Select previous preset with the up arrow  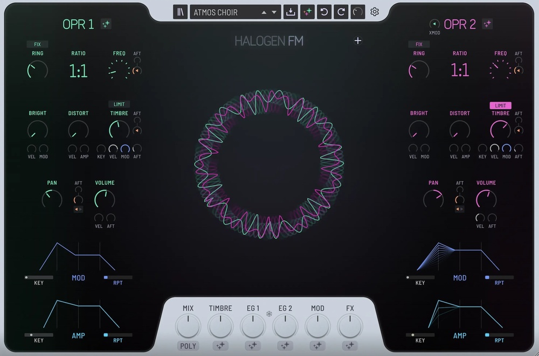tap(264, 12)
